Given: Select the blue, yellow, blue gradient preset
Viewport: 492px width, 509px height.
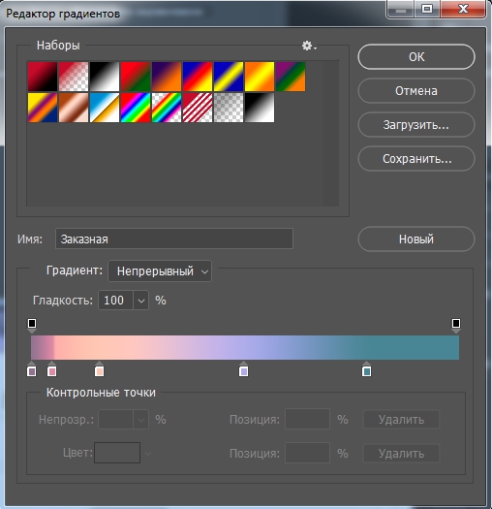Looking at the screenshot, I should (229, 77).
